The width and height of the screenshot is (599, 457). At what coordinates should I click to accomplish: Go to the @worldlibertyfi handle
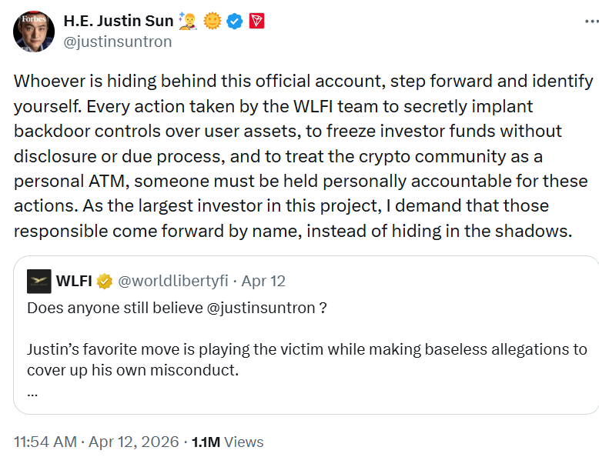pyautogui.click(x=172, y=282)
